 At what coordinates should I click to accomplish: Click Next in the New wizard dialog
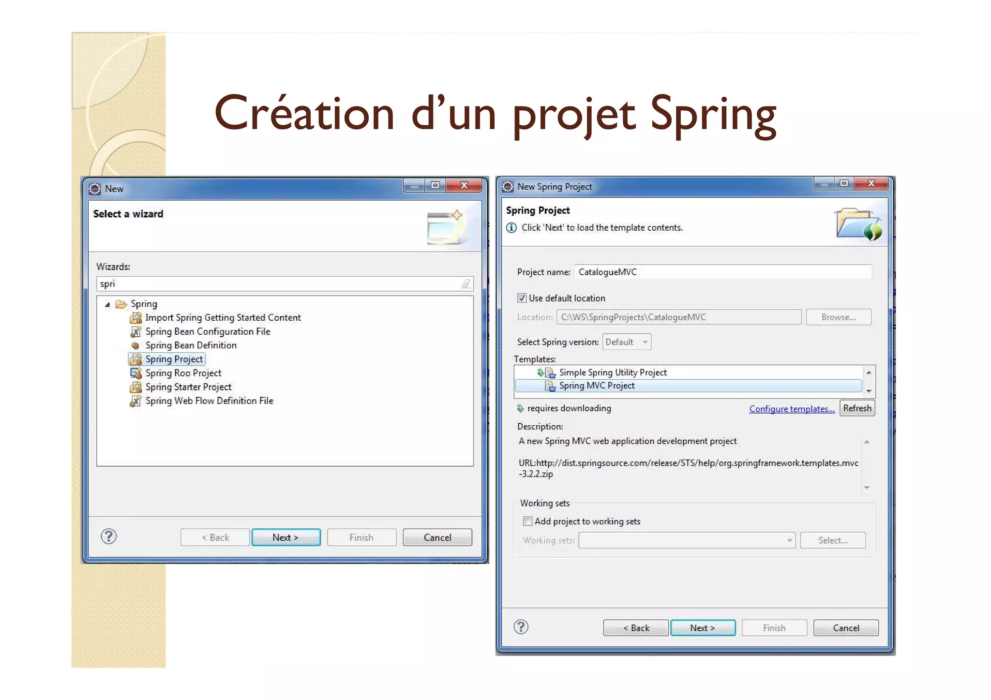[x=285, y=537]
